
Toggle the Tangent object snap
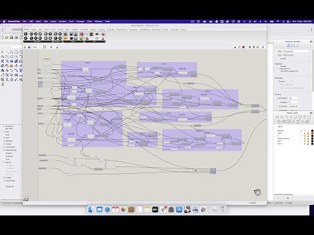point(7,153)
